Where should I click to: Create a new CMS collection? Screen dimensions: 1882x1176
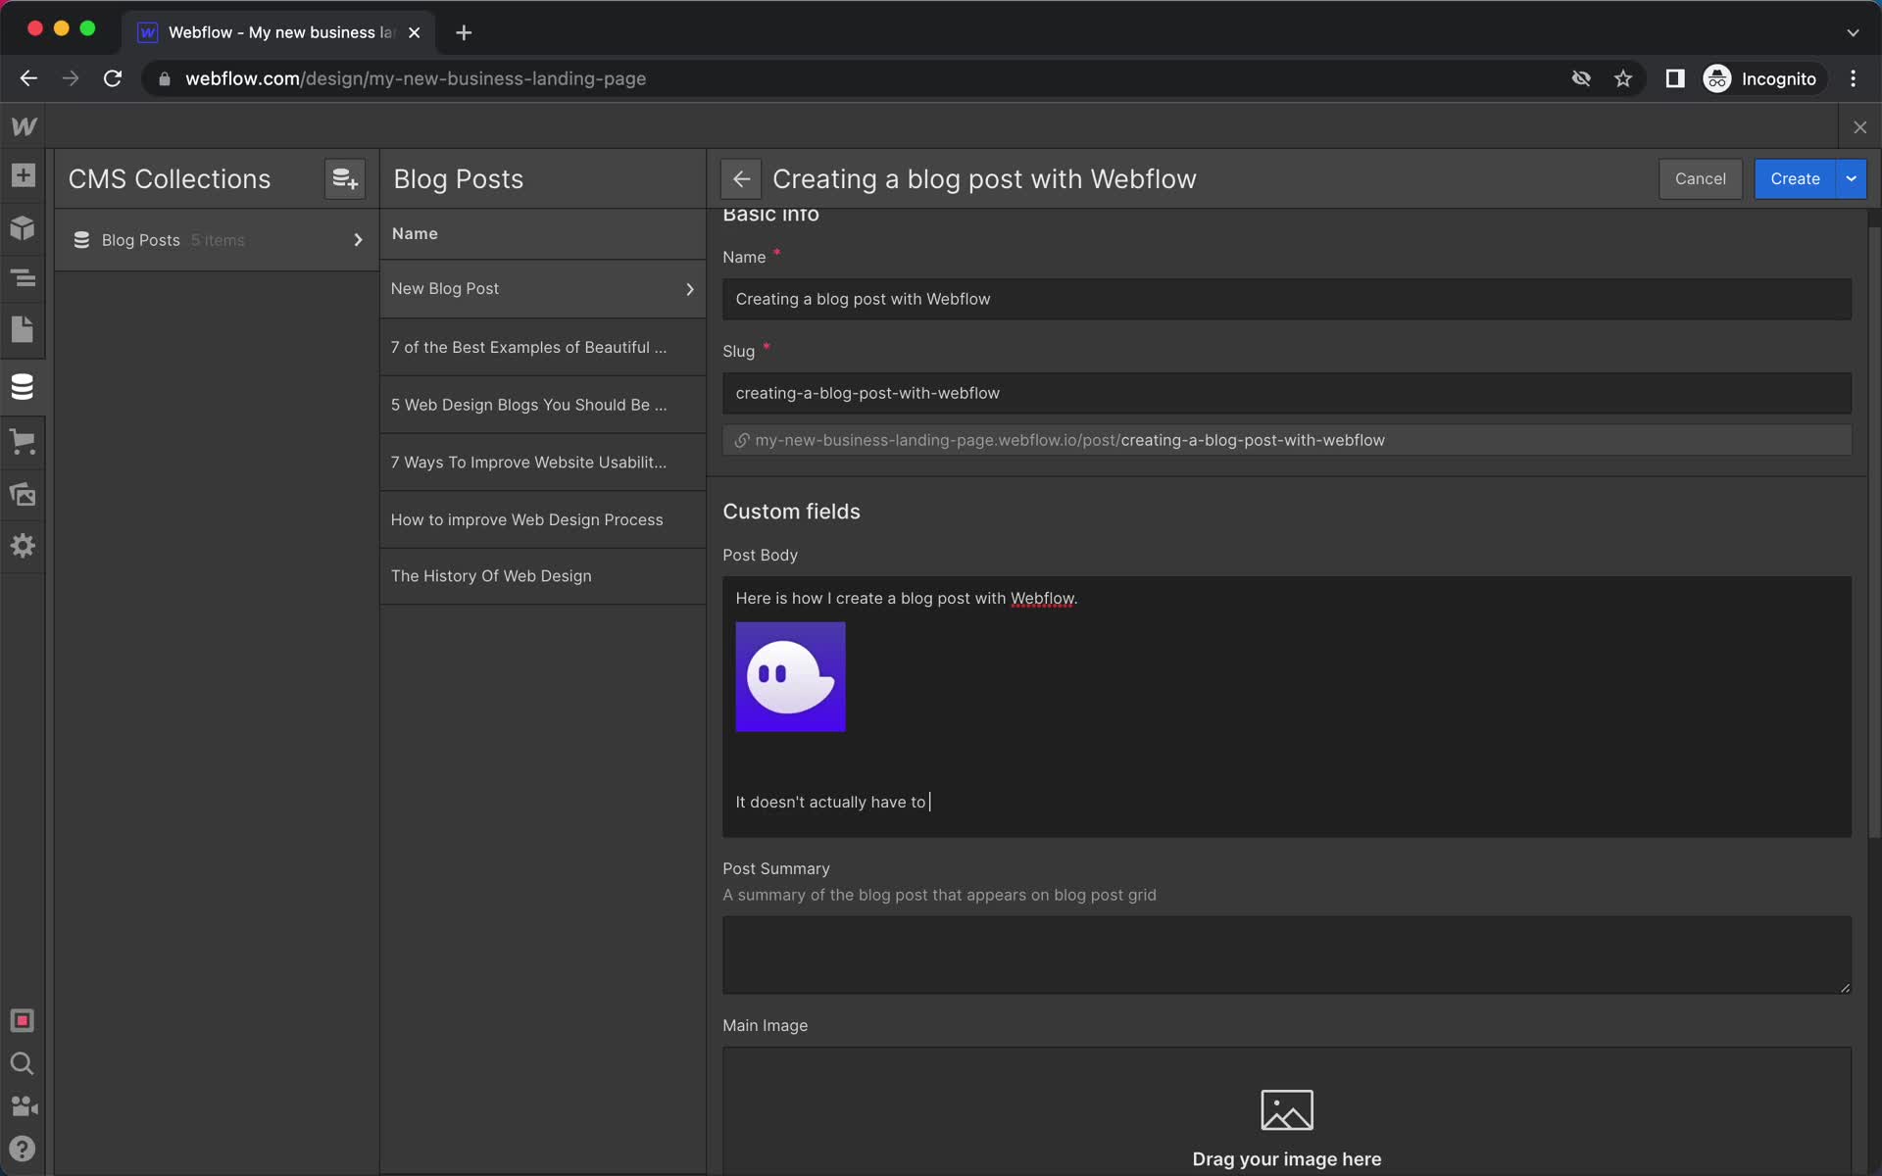(345, 179)
